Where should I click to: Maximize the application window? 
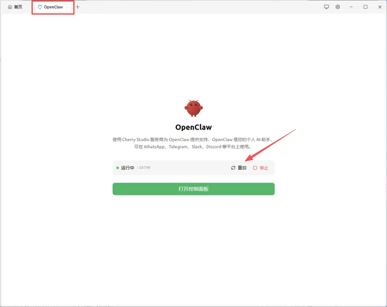[365, 7]
